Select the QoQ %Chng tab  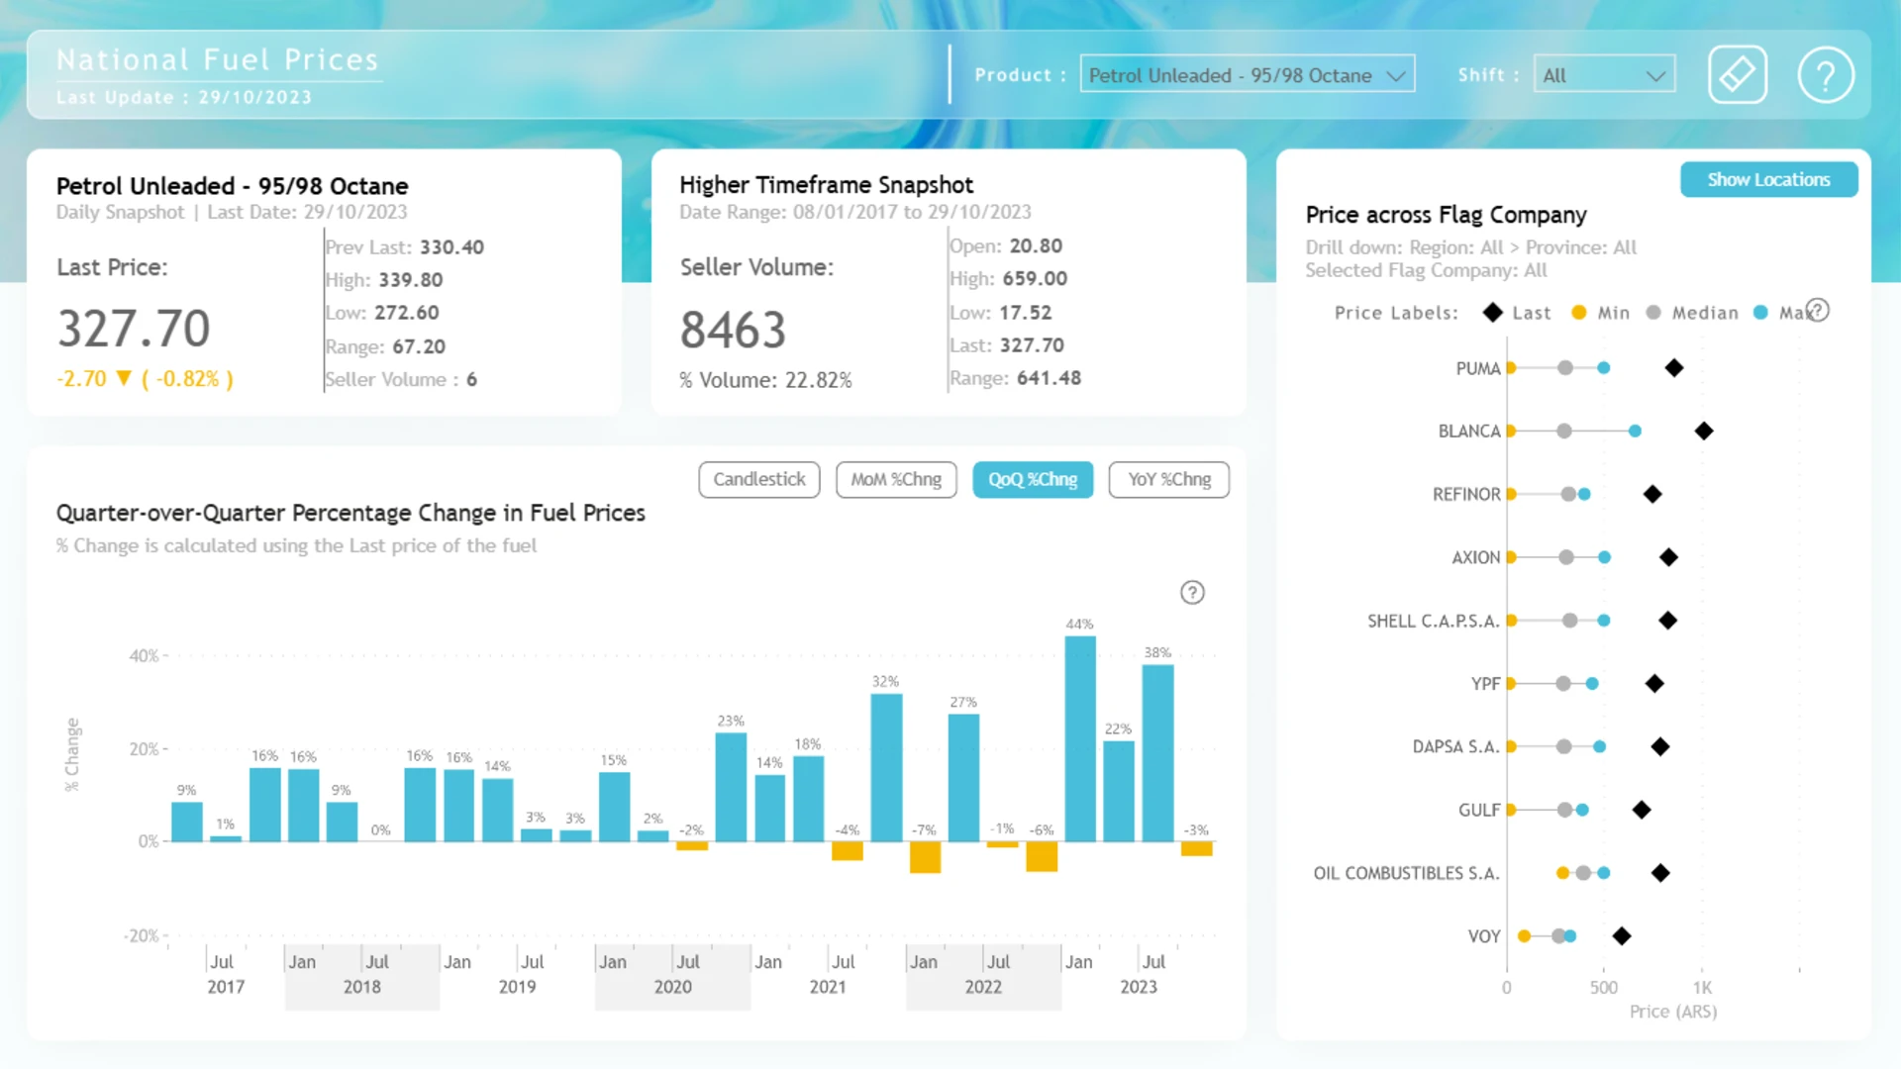[x=1033, y=479]
